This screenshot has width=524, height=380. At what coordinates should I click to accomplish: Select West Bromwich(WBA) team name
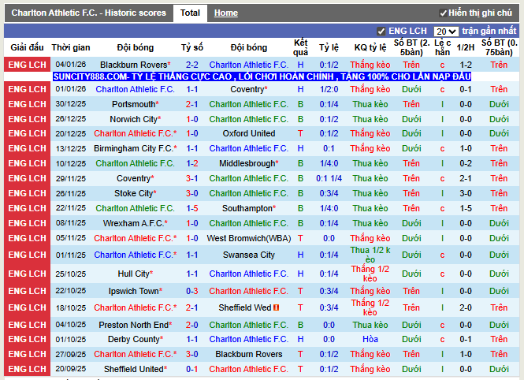pyautogui.click(x=249, y=238)
